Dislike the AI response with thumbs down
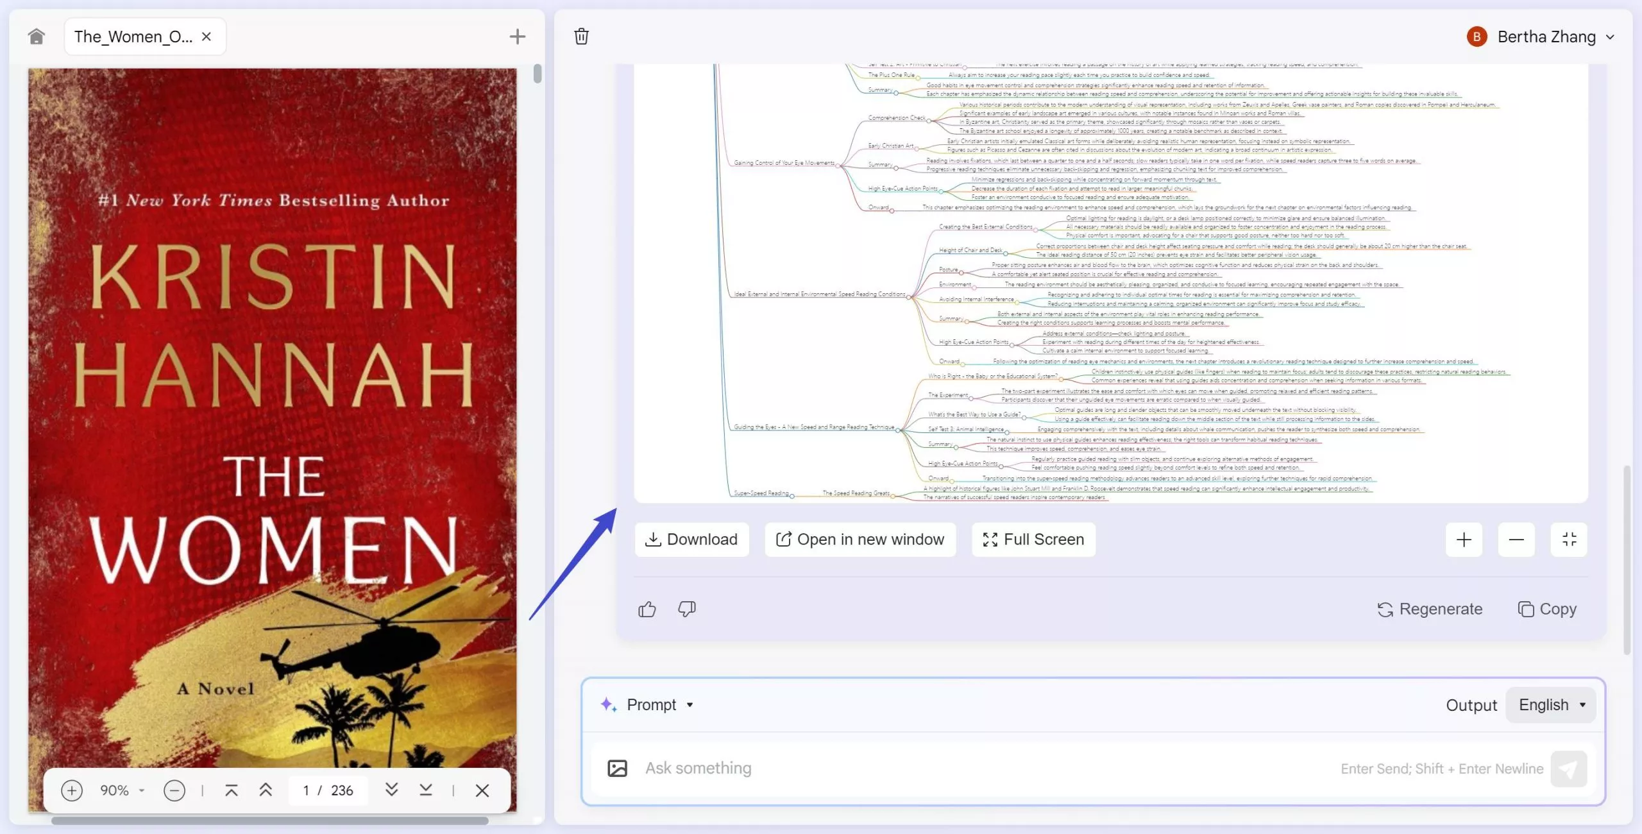 coord(686,609)
